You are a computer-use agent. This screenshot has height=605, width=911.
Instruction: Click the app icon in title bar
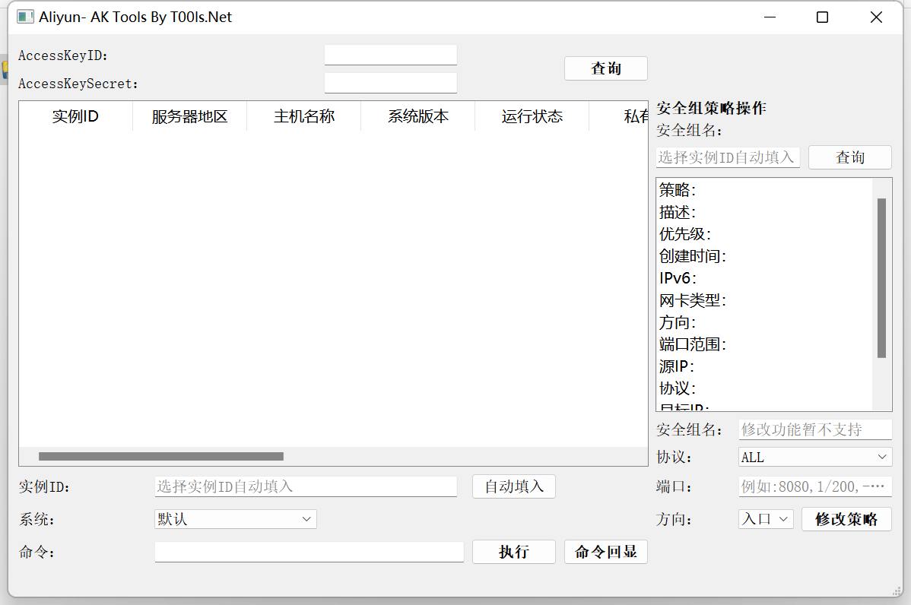click(x=25, y=17)
